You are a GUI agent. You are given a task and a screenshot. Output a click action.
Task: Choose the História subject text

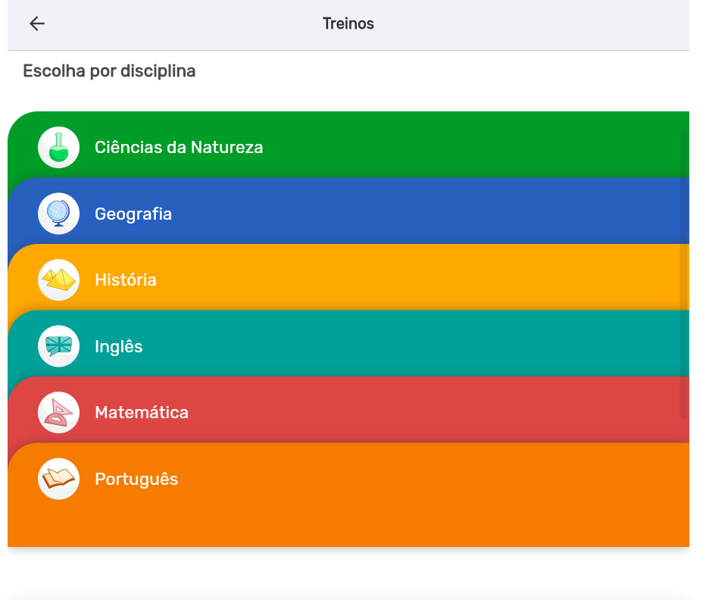click(126, 280)
